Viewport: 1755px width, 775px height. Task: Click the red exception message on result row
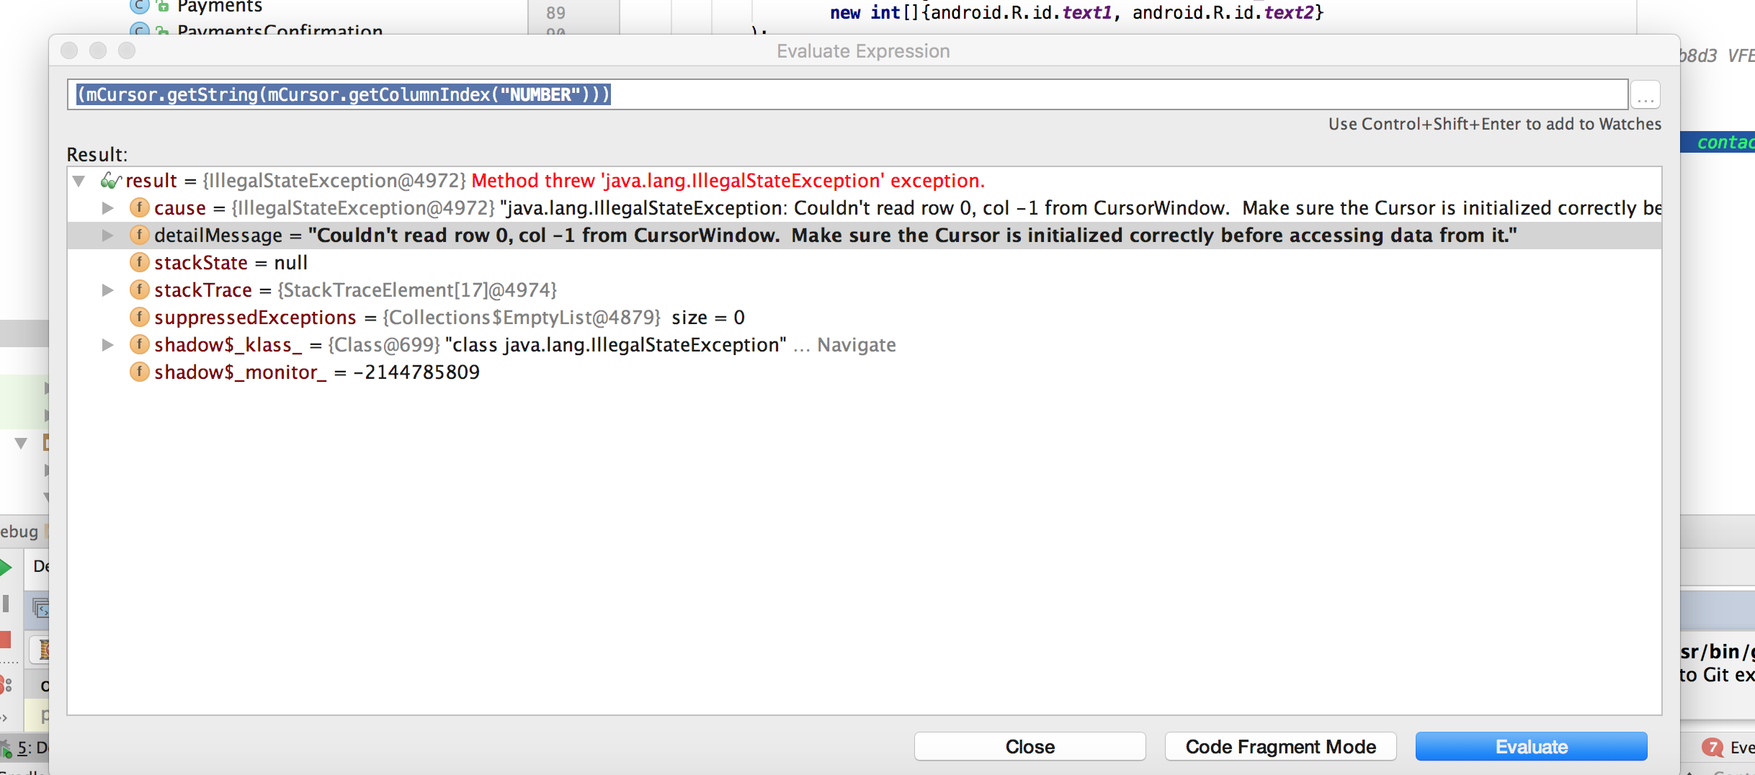[x=728, y=181]
